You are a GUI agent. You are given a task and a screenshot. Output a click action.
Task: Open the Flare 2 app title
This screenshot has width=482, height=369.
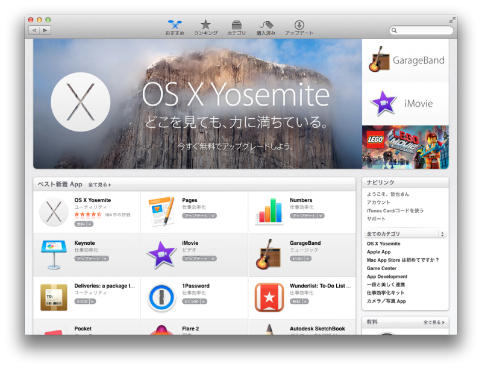(x=190, y=329)
